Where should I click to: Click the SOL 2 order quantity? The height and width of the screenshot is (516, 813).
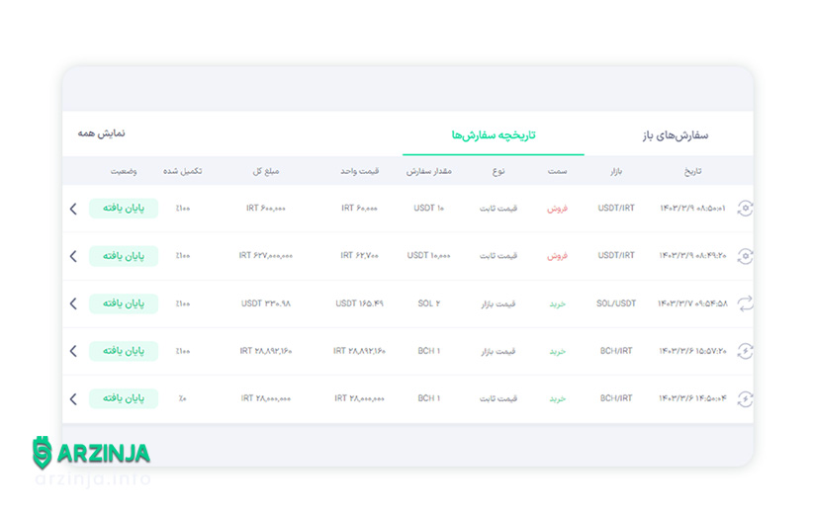click(x=429, y=303)
